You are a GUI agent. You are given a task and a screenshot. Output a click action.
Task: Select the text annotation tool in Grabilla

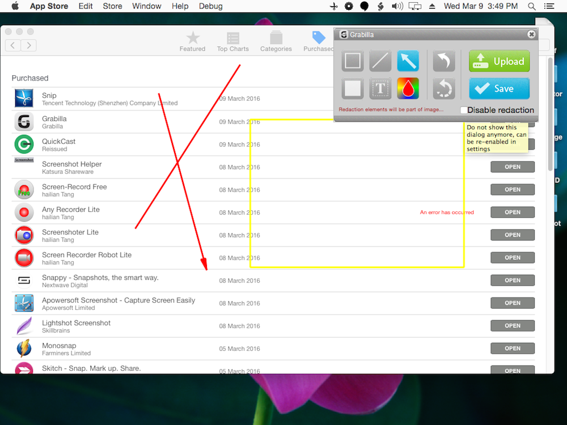[380, 88]
